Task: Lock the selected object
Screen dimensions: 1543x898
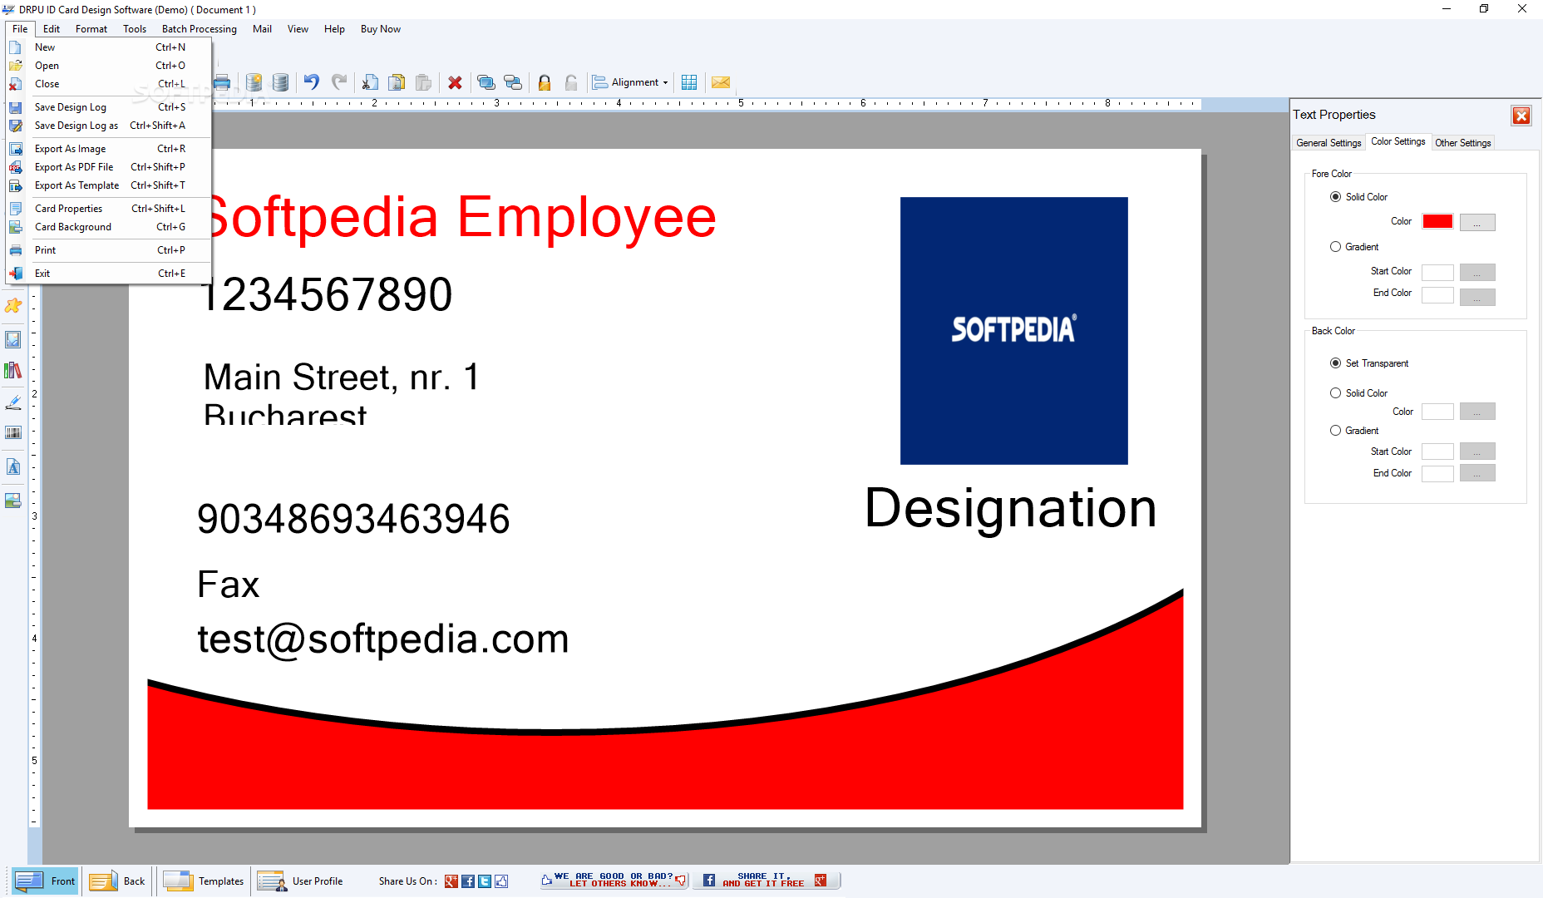Action: click(x=545, y=82)
